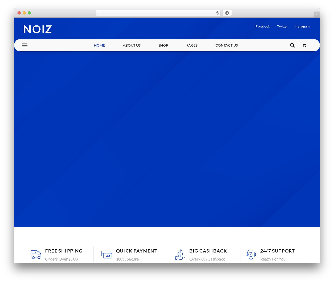Click the quick payment card icon

click(x=107, y=255)
